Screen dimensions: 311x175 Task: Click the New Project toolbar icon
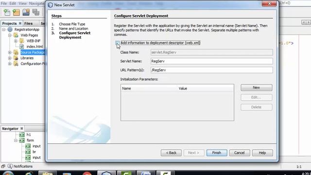(17, 12)
